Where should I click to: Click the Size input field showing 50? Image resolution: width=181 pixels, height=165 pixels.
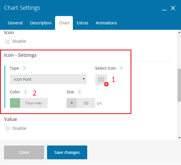[x=86, y=103]
